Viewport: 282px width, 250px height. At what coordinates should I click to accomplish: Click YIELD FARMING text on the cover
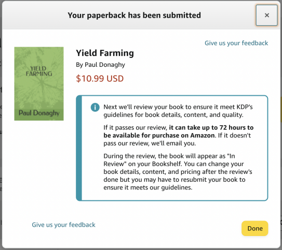pyautogui.click(x=39, y=71)
